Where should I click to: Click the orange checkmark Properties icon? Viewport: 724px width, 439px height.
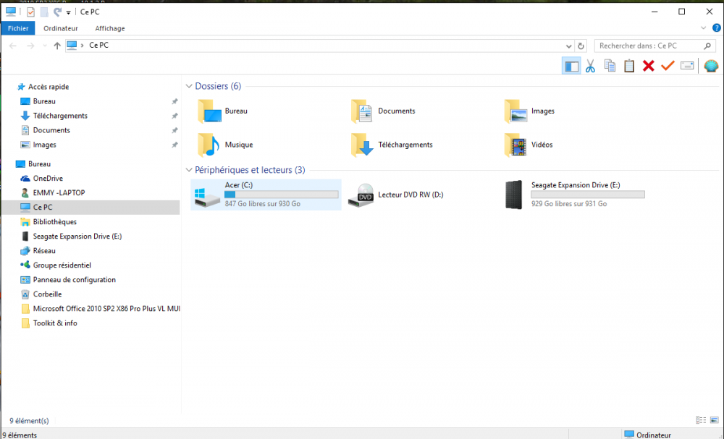click(668, 66)
